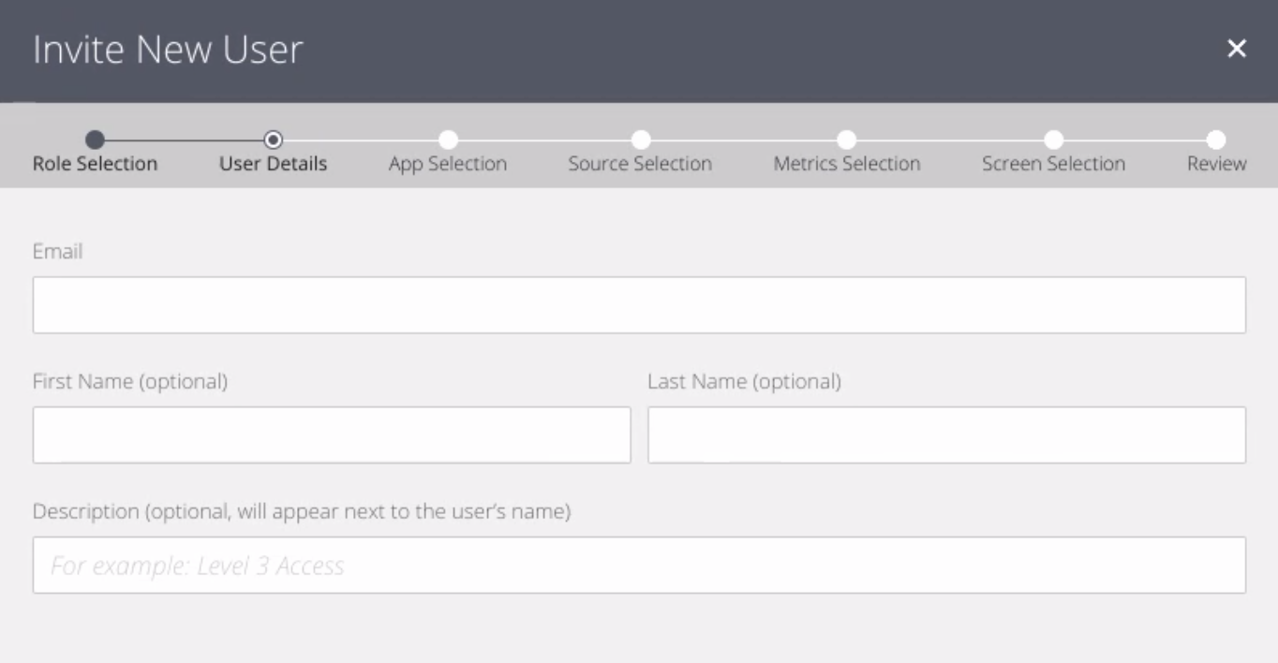Click into the First Name field
This screenshot has height=663, width=1278.
tap(332, 435)
